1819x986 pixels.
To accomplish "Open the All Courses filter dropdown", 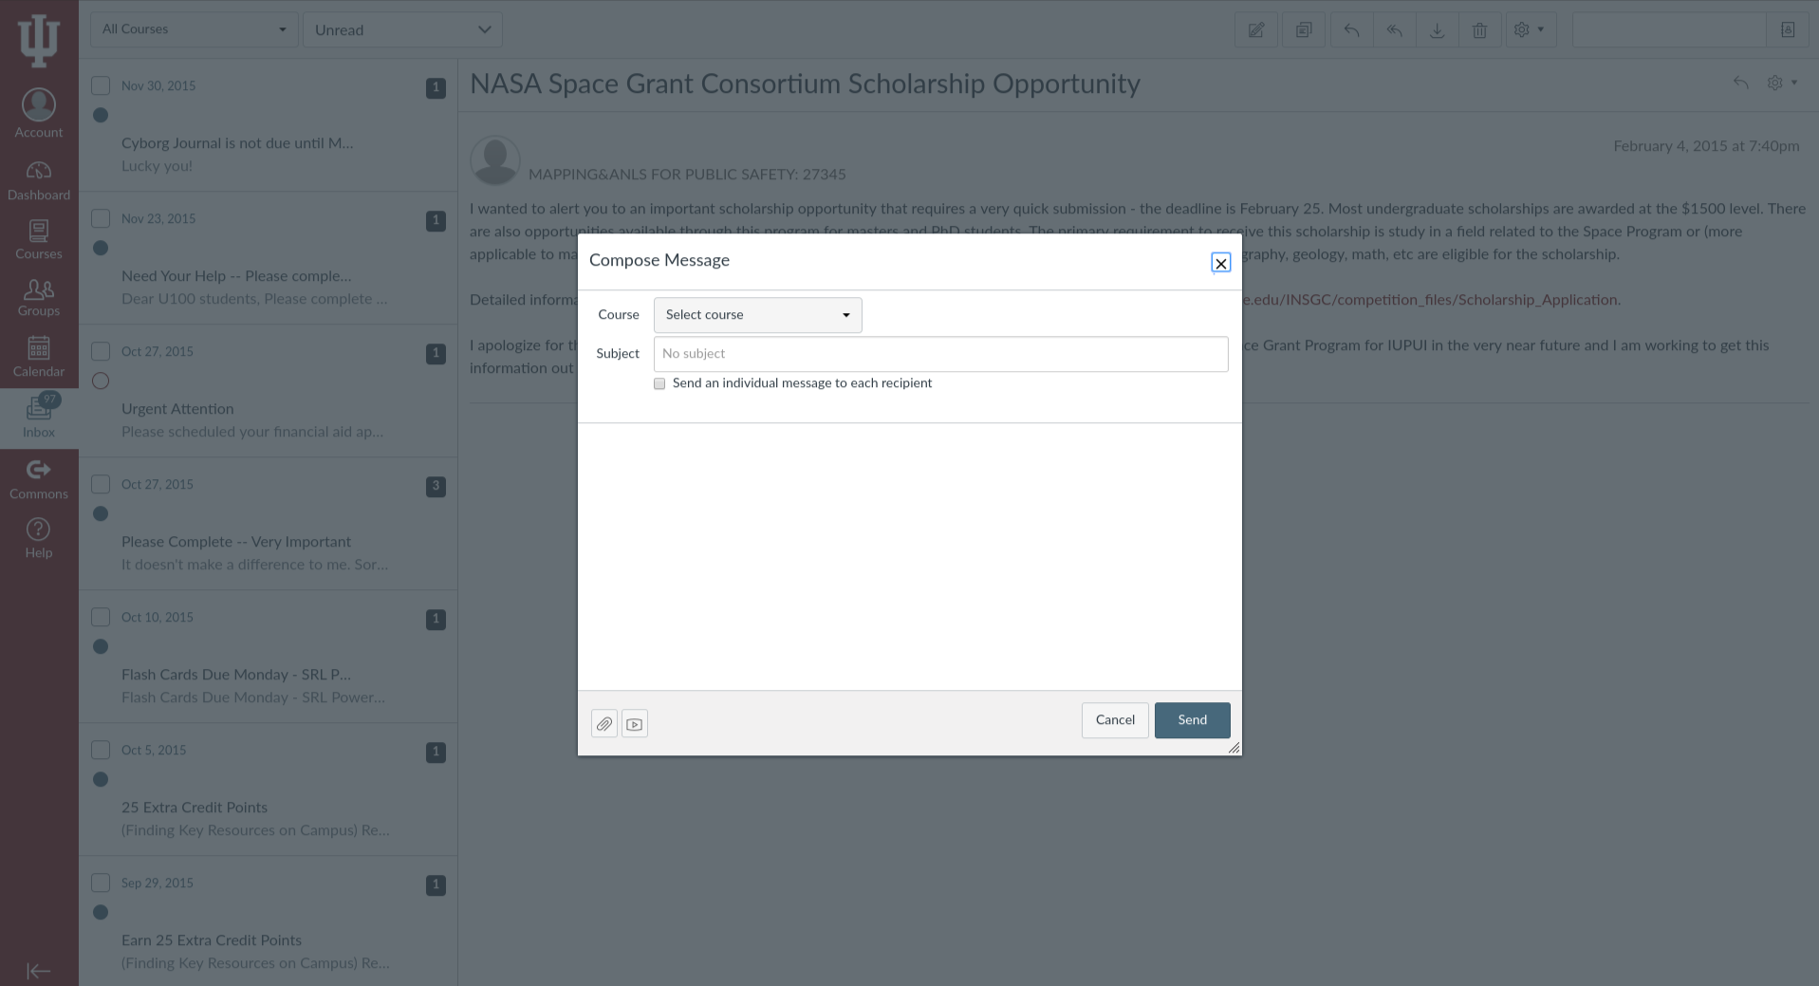I will [x=194, y=29].
